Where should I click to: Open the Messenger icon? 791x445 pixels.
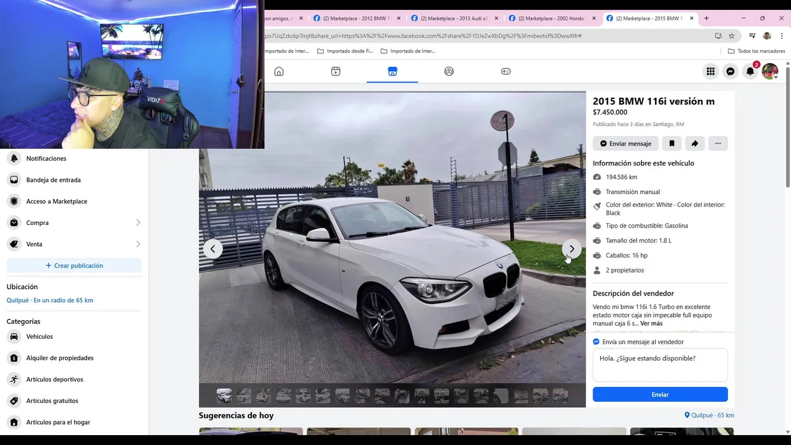tap(730, 71)
